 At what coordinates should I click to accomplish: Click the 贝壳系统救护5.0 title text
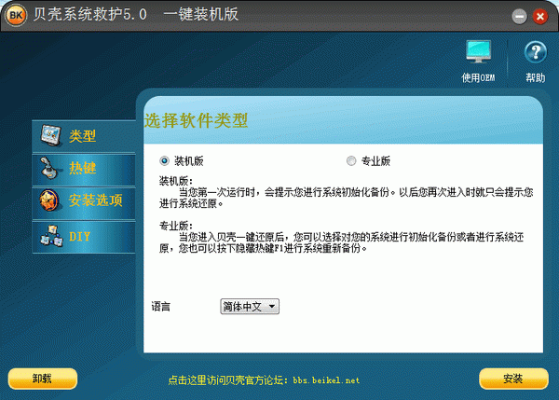[89, 15]
